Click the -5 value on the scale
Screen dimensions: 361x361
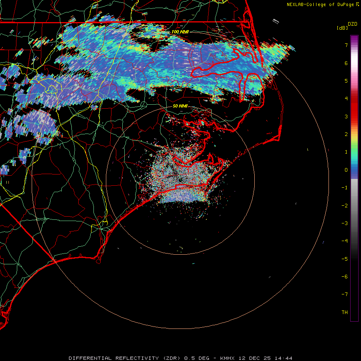pyautogui.click(x=345, y=259)
